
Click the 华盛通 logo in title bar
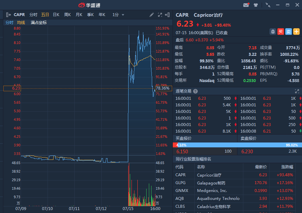click(90, 5)
